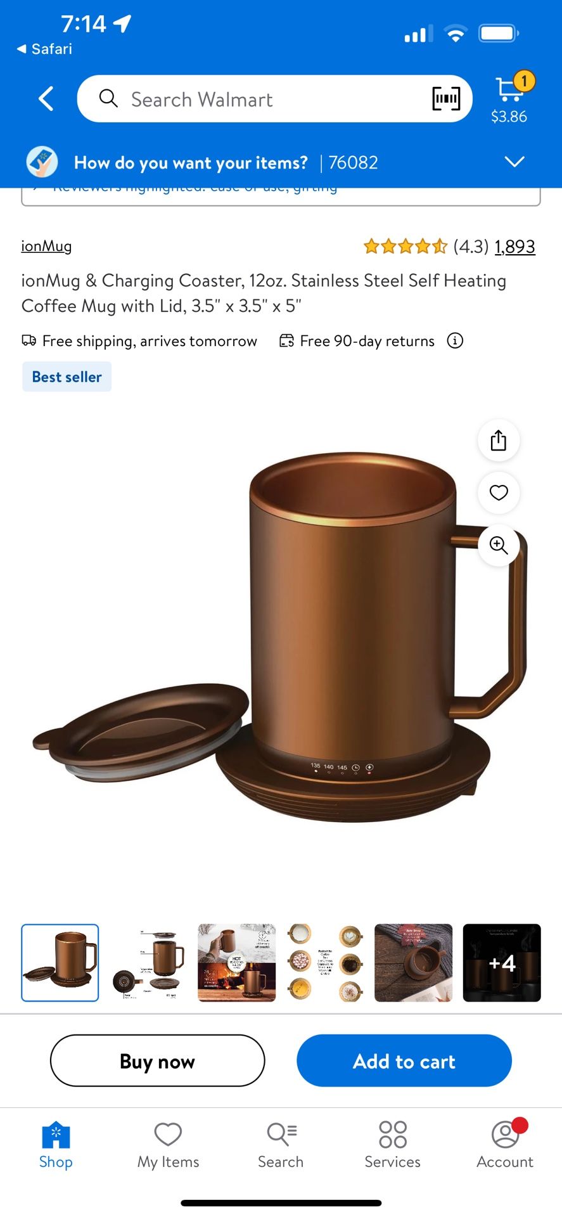Open the Account tab
The image size is (562, 1217).
point(505,1145)
